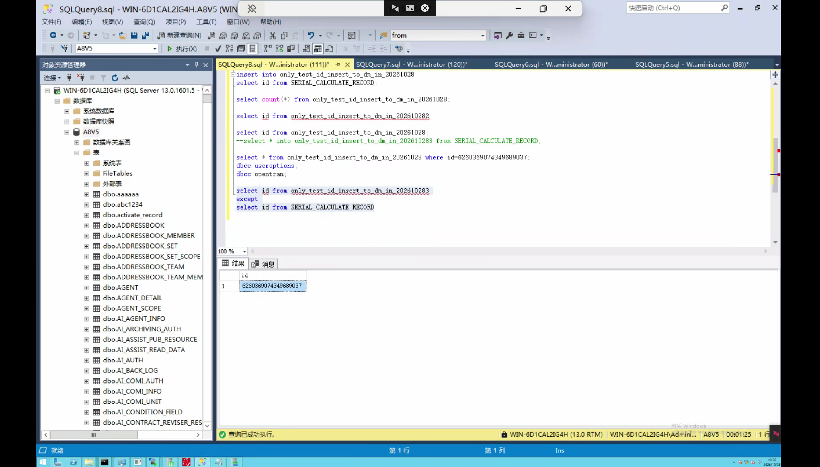Click the DMX query icon
The height and width of the screenshot is (467, 820).
point(234,35)
